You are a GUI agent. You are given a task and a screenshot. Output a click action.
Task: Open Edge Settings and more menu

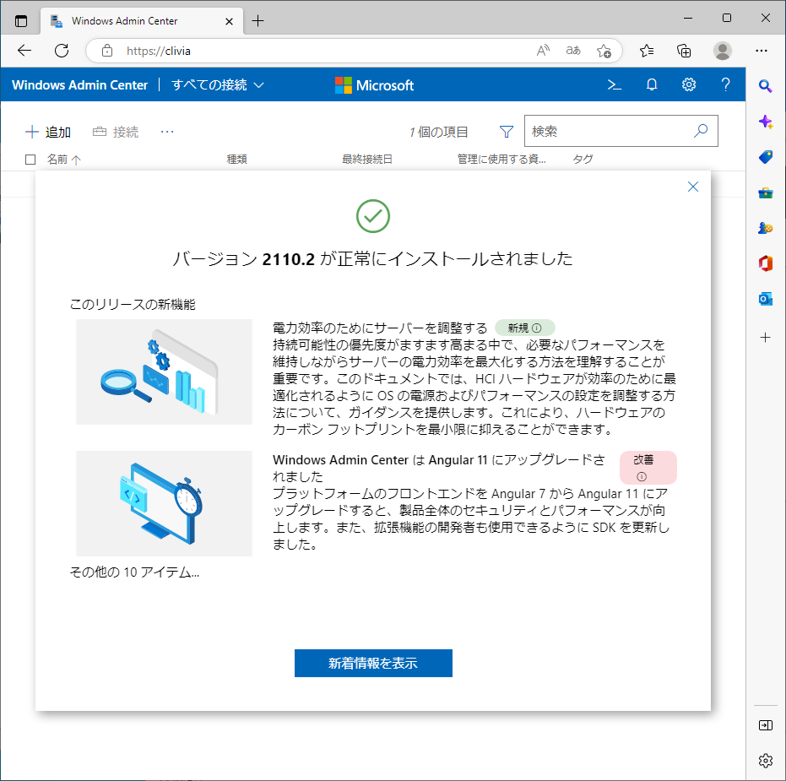[761, 51]
